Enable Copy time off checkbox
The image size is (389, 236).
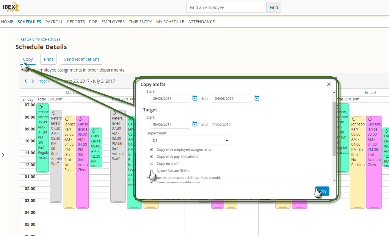[x=151, y=163]
